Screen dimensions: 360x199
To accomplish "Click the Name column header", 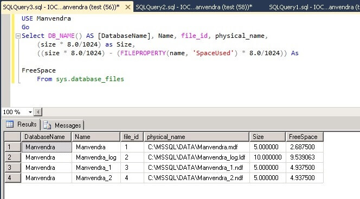I will (96, 137).
